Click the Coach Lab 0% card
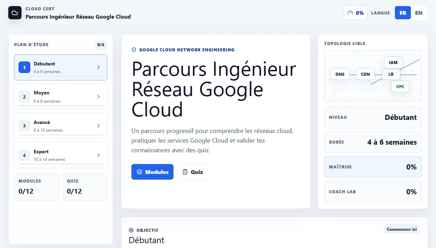 click(373, 192)
